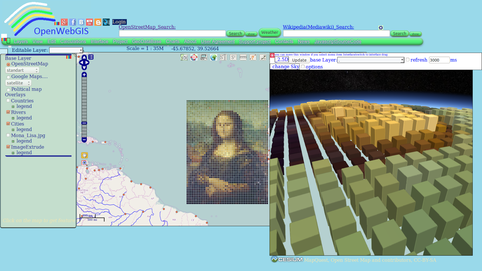Expand the Countries legend

[x=13, y=107]
